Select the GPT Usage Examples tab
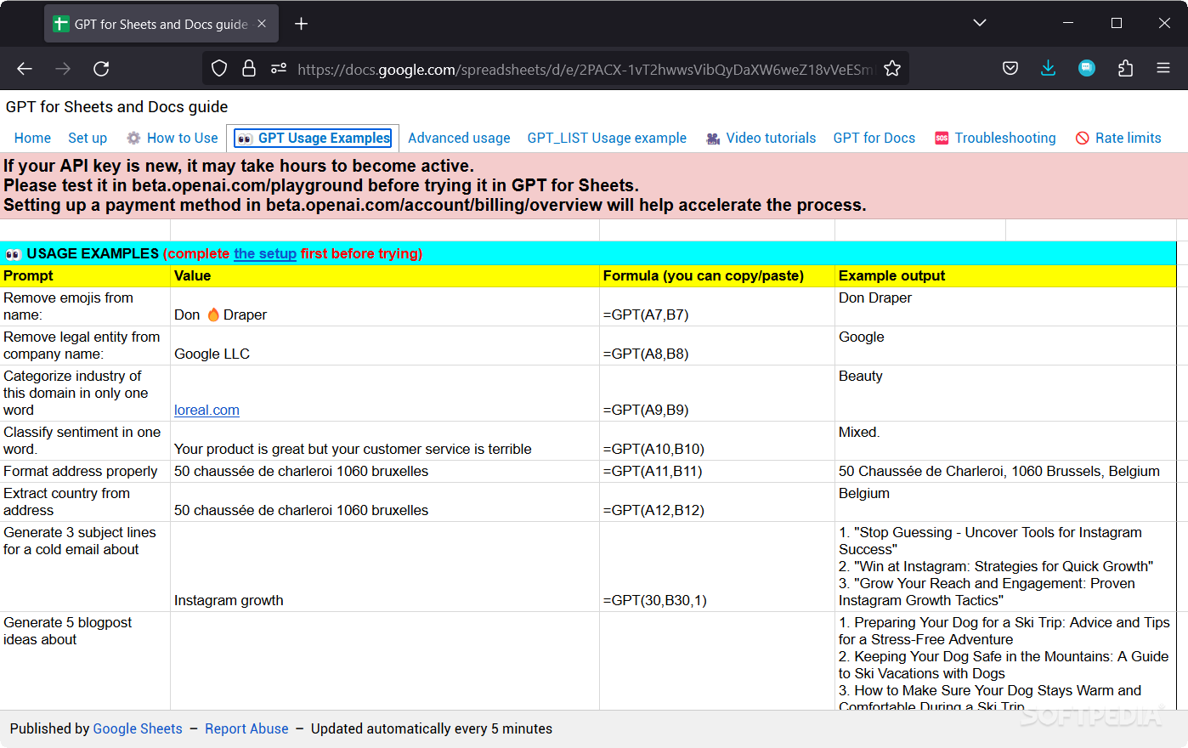Viewport: 1188px width, 748px height. click(x=313, y=138)
